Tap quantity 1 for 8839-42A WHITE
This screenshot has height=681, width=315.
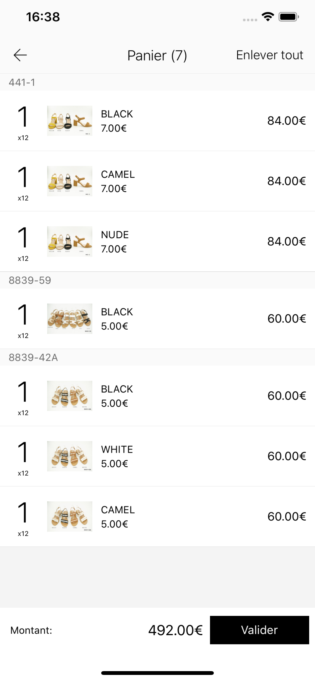pos(23,452)
